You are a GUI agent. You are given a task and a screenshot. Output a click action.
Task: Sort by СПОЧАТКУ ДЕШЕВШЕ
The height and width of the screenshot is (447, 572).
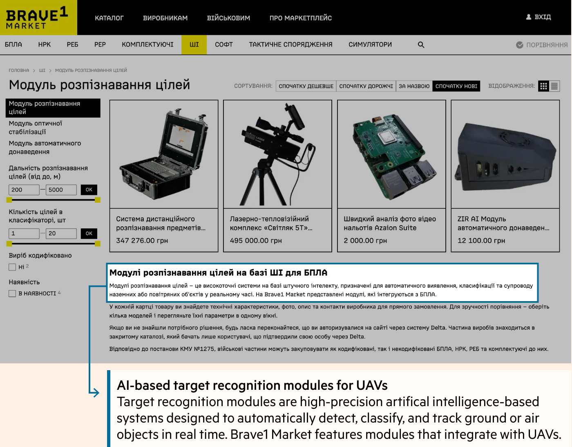(x=306, y=86)
